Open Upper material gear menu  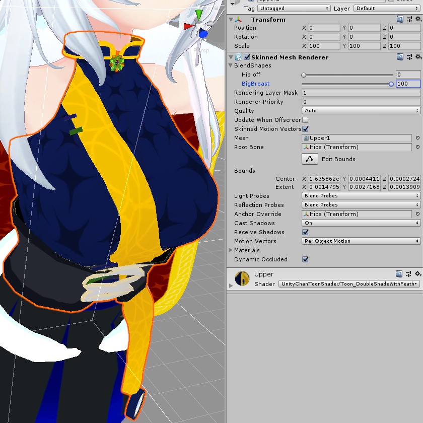pos(417,273)
